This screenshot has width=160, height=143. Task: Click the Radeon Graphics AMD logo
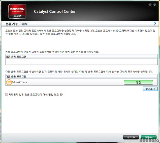click(x=17, y=11)
